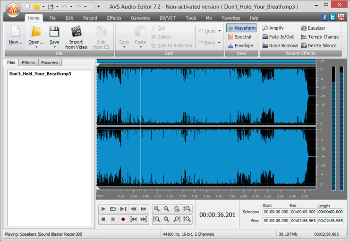Open the Tempo Change effect
The image size is (350, 241).
(x=320, y=37)
